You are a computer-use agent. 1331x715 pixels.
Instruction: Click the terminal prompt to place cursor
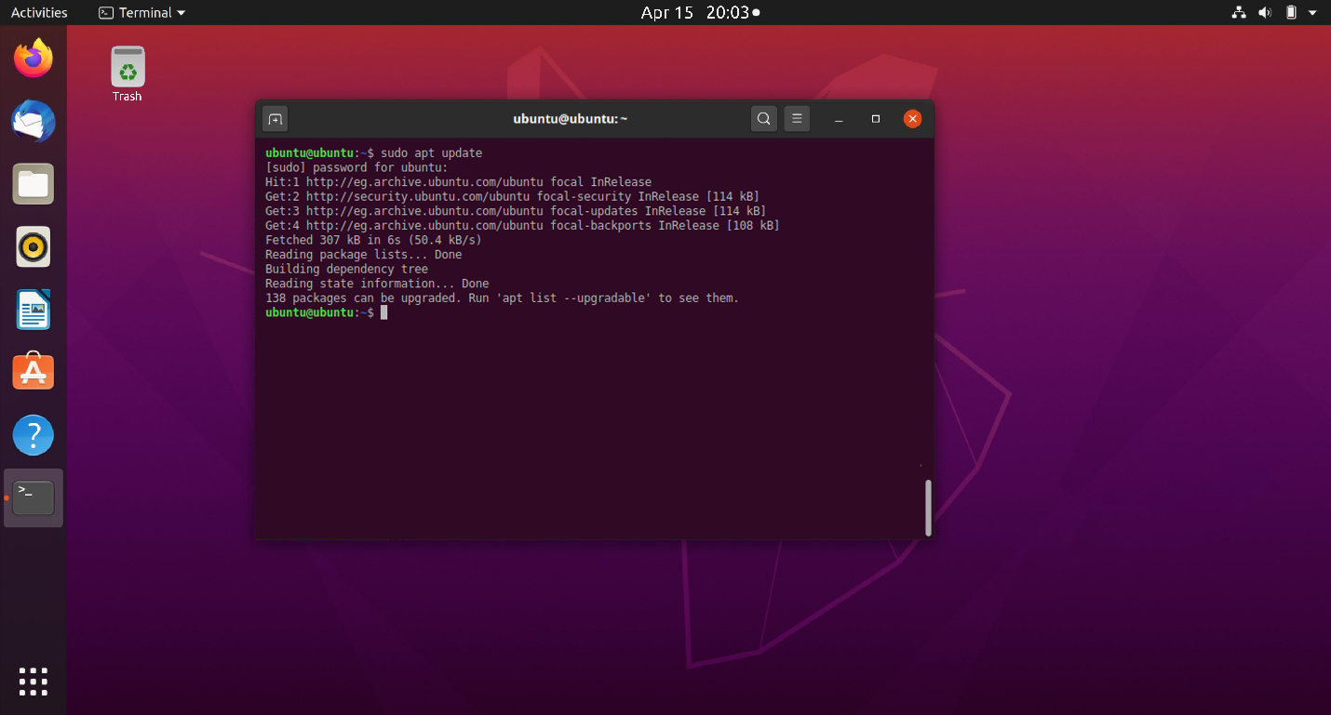click(382, 312)
